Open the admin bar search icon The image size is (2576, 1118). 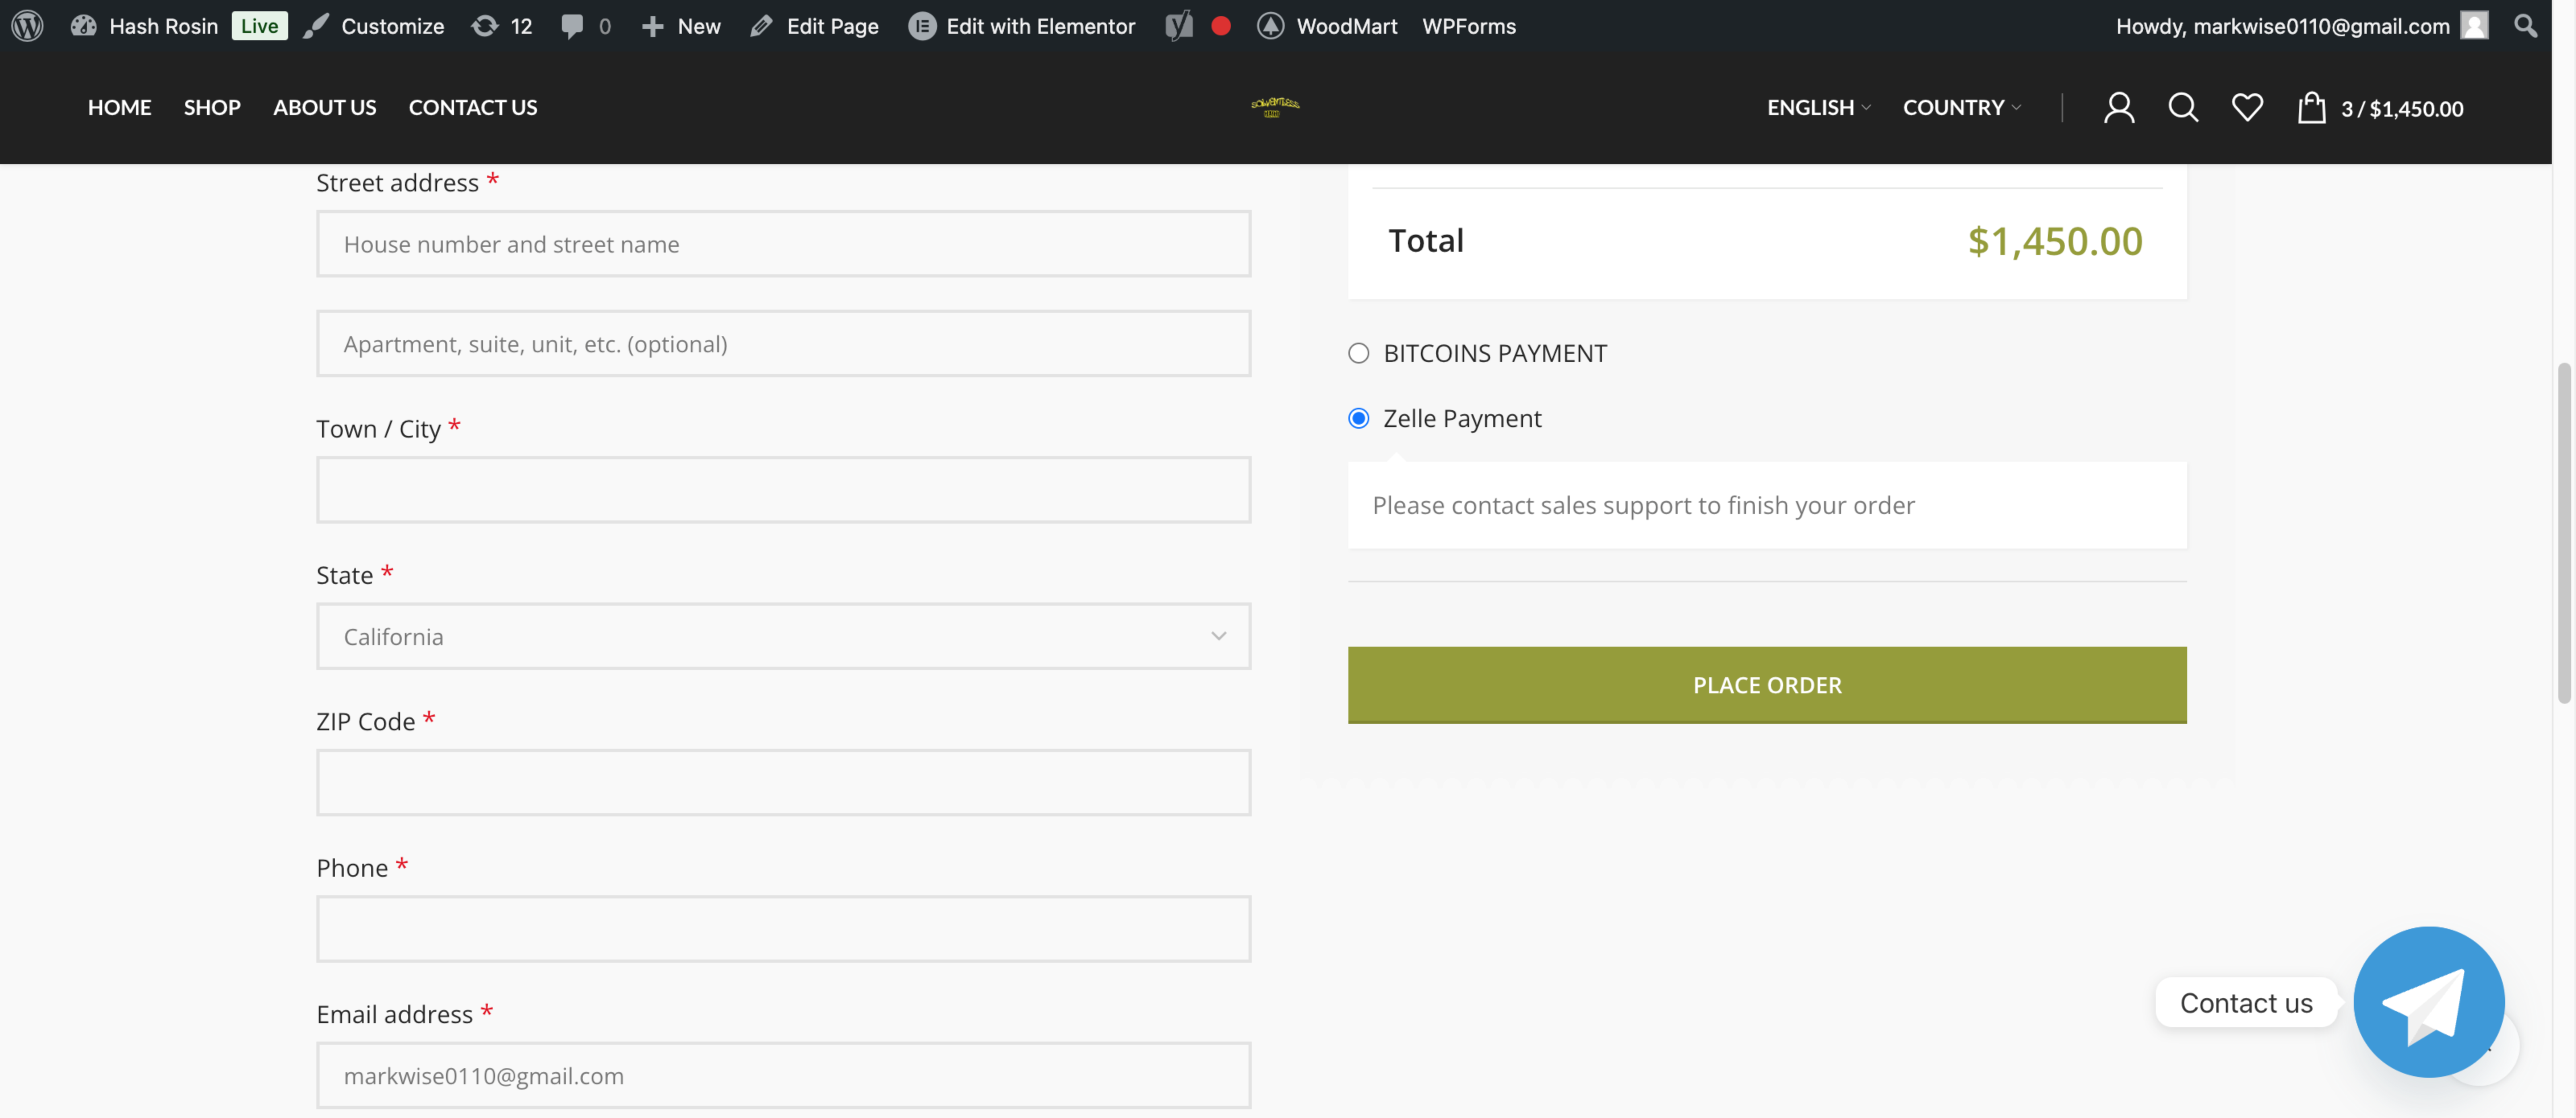(x=2526, y=26)
